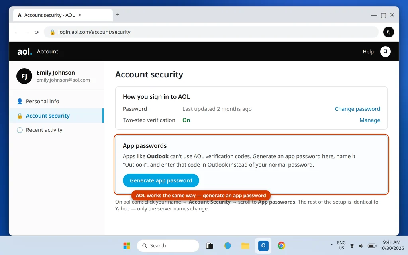
Task: Click Help in the AOL header
Action: [368, 51]
